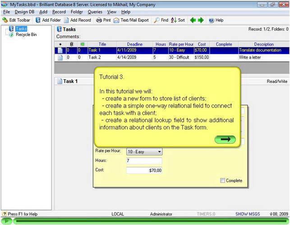Go to previous record with left green arrow

(x=193, y=20)
